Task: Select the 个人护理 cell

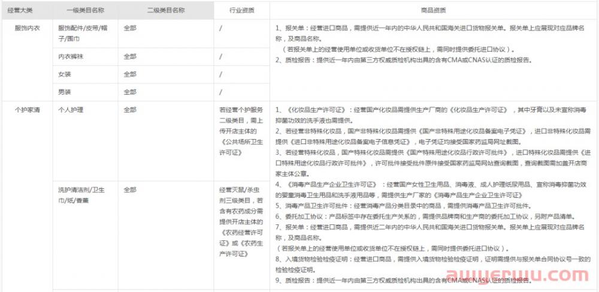Action: point(85,141)
